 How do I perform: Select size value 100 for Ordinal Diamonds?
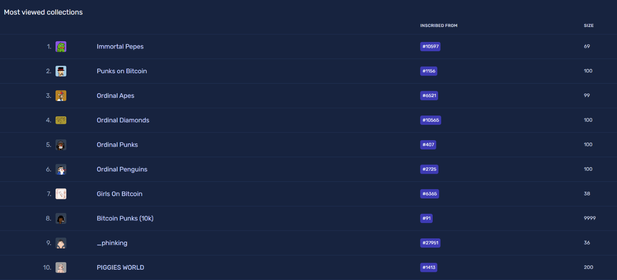click(588, 120)
